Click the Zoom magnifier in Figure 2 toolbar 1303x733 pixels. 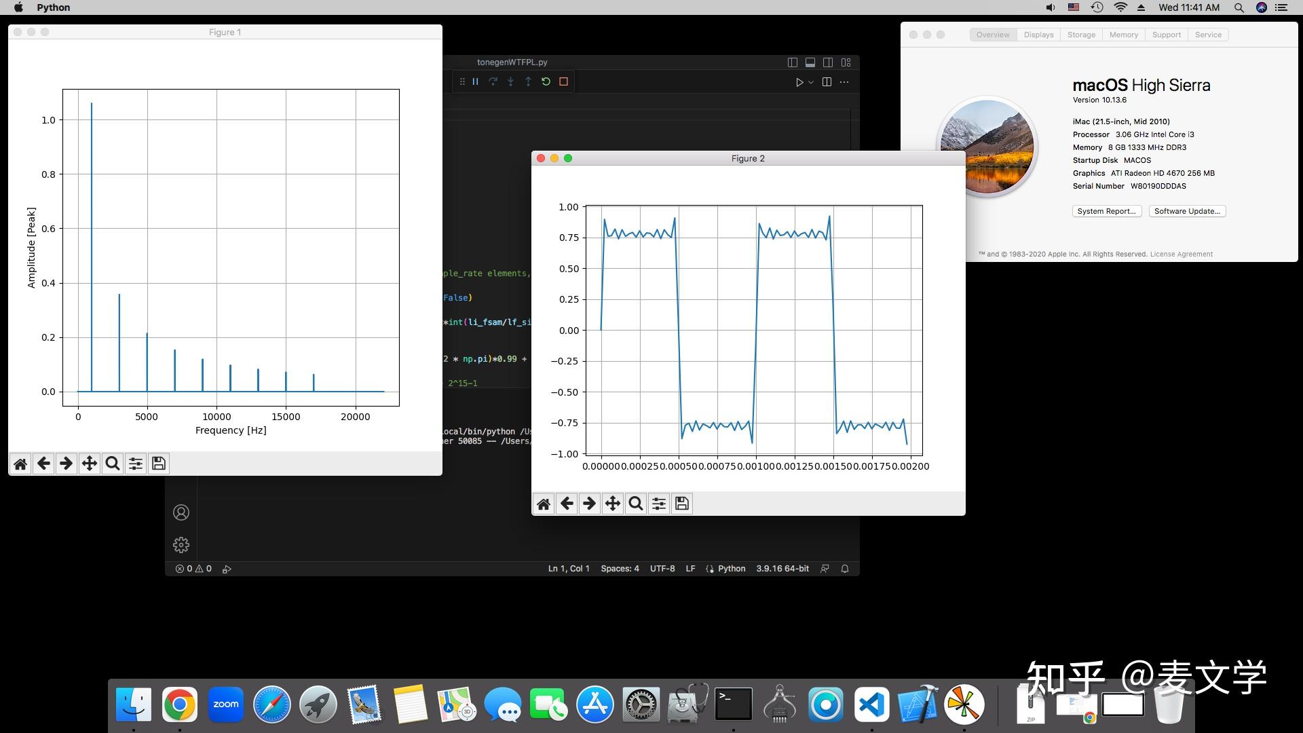tap(635, 504)
